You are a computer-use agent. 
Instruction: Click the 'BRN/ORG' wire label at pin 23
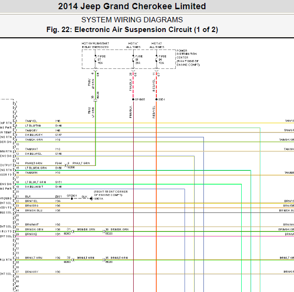(31, 206)
